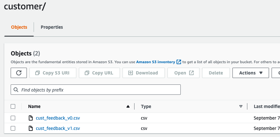This screenshot has height=137, width=280.
Task: Select the cust_feedback_v1.csv row checkbox
Action: (x=13, y=128)
